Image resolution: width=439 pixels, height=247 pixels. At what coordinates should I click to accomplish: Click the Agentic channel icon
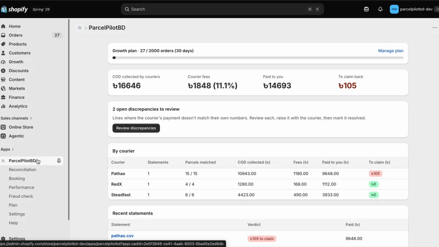click(x=3, y=136)
